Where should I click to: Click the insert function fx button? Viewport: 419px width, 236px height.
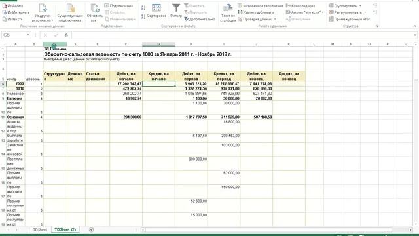[x=66, y=35]
